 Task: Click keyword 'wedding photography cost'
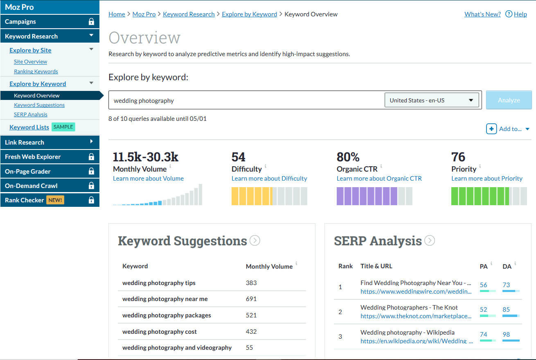click(x=160, y=332)
